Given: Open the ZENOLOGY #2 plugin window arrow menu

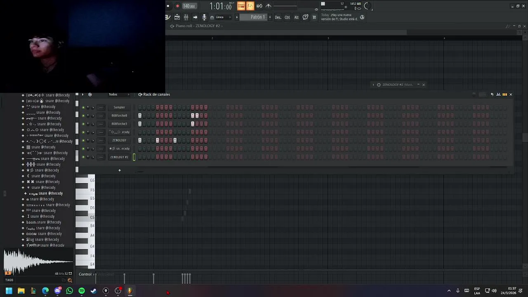Looking at the screenshot, I should 373,85.
